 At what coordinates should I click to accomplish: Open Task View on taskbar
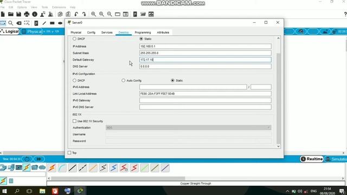tap(29, 191)
